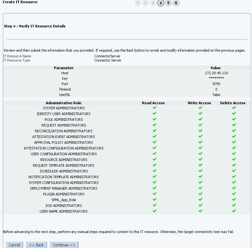Go back using the << Back button
The image size is (252, 248).
click(x=36, y=245)
